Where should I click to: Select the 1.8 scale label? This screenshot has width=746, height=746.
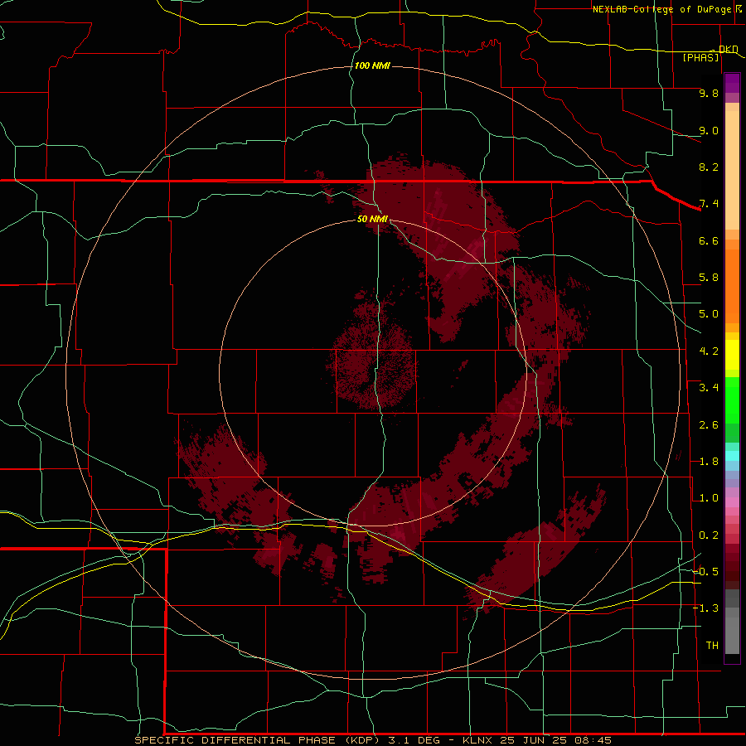709,462
